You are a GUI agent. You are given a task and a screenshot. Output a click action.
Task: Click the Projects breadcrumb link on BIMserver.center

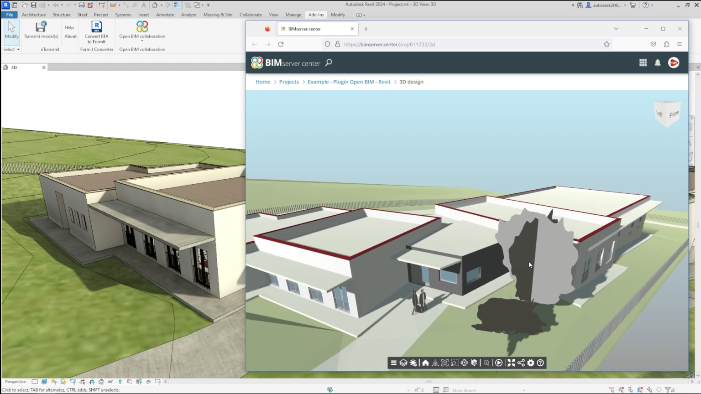tap(289, 82)
